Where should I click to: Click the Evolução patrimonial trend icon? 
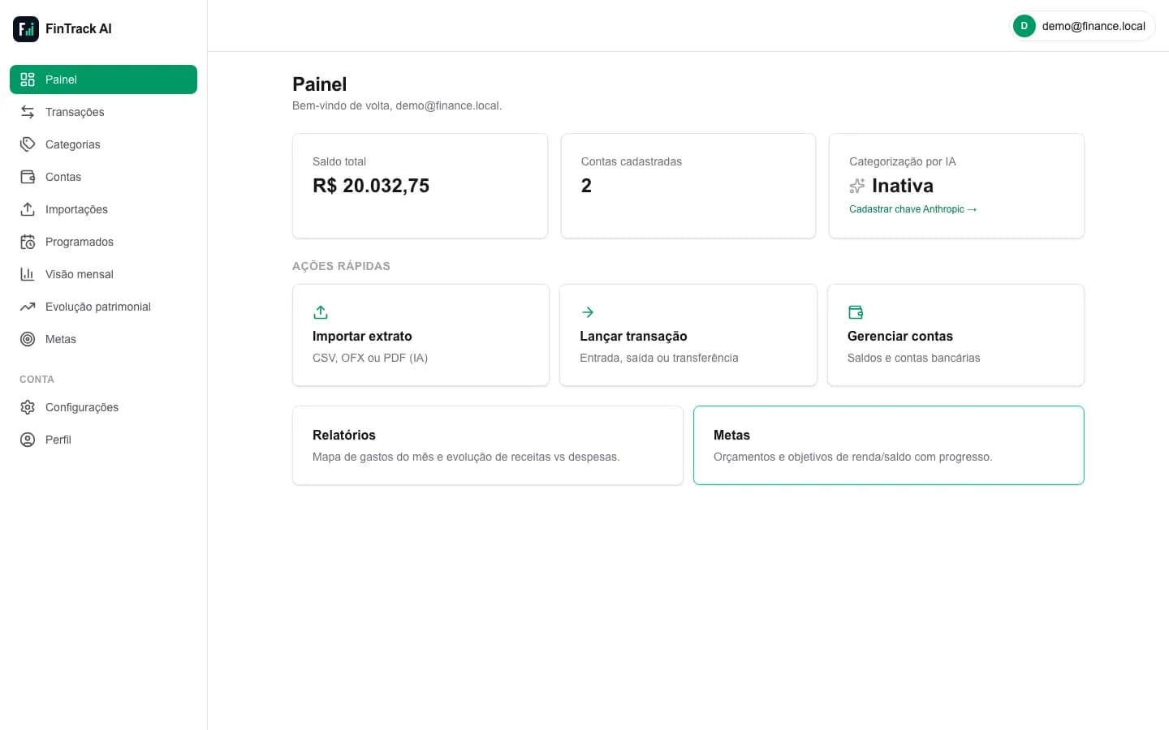(x=28, y=307)
